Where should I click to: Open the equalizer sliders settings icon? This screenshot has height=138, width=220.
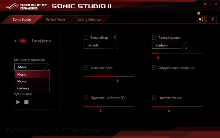[x=114, y=38]
